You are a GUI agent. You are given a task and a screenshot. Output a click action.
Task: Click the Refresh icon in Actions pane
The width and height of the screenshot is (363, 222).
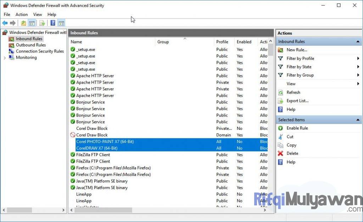(281, 92)
